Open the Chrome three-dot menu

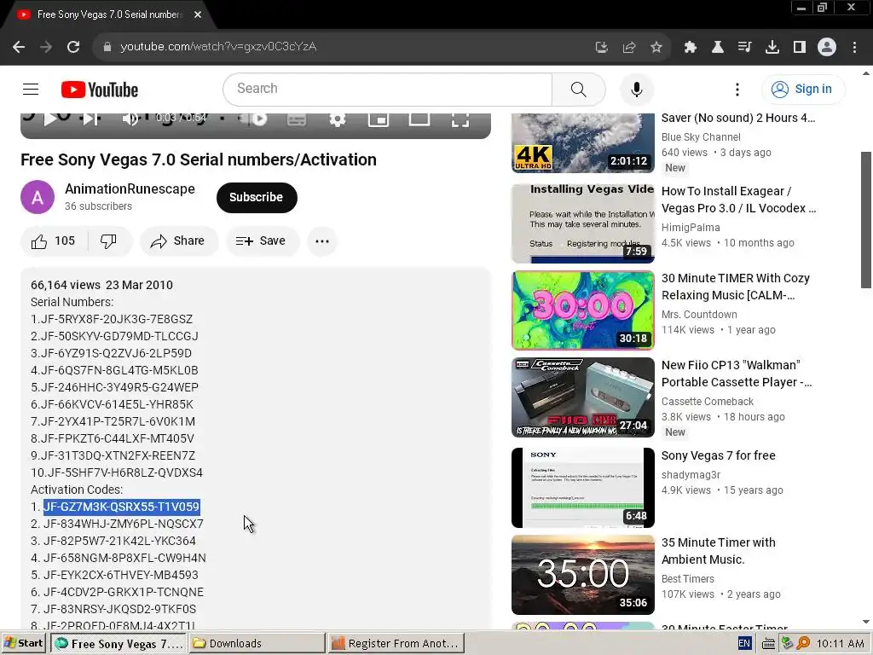tap(854, 47)
